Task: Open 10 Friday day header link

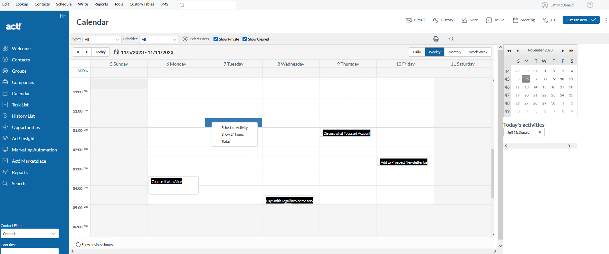Action: click(x=405, y=64)
